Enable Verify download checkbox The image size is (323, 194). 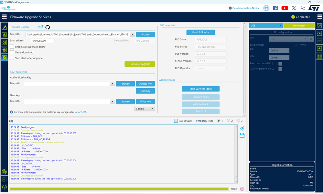12,52
